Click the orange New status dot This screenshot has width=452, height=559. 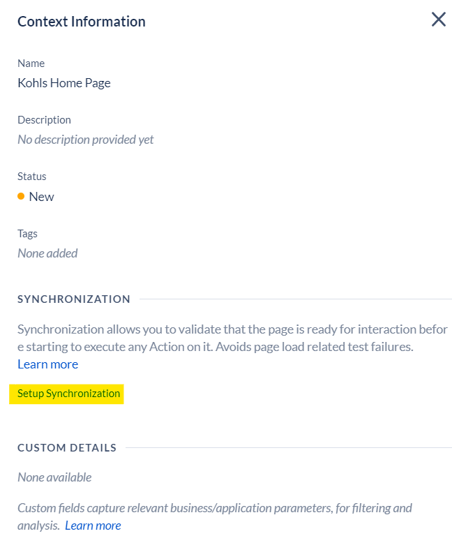tap(21, 196)
